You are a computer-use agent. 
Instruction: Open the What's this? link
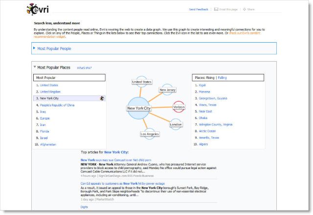click(84, 68)
